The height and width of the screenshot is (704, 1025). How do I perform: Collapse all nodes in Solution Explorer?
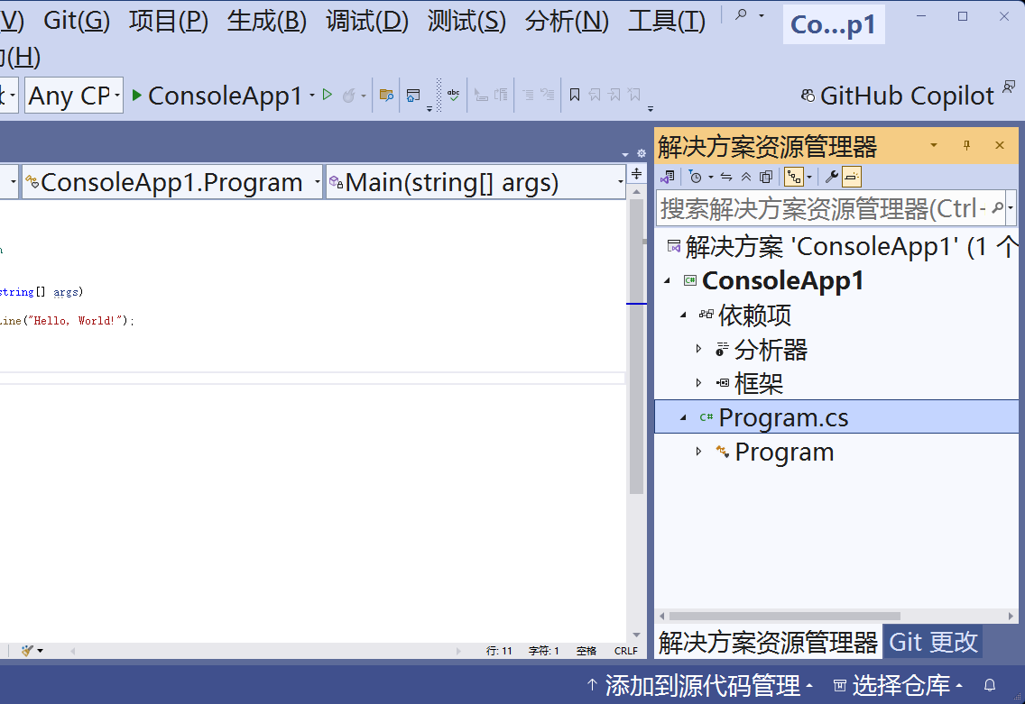click(x=746, y=176)
